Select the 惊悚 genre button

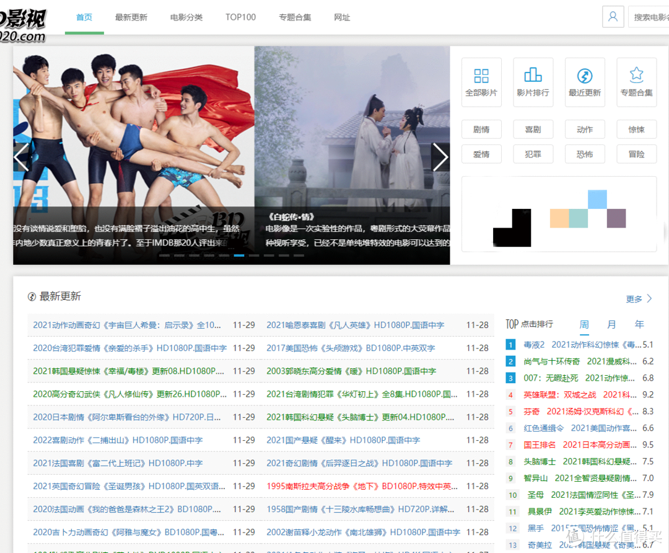pos(636,130)
